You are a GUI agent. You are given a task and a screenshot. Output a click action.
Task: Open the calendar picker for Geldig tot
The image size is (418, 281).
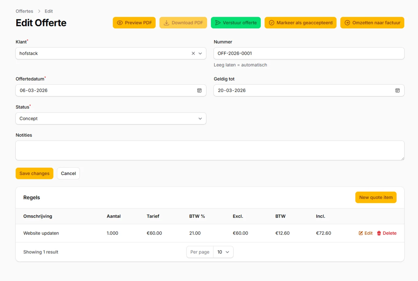397,90
